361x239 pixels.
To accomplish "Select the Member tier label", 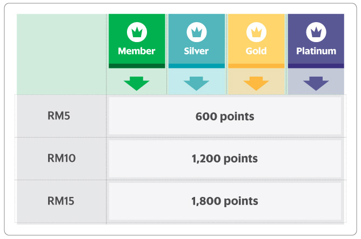I will coord(137,51).
